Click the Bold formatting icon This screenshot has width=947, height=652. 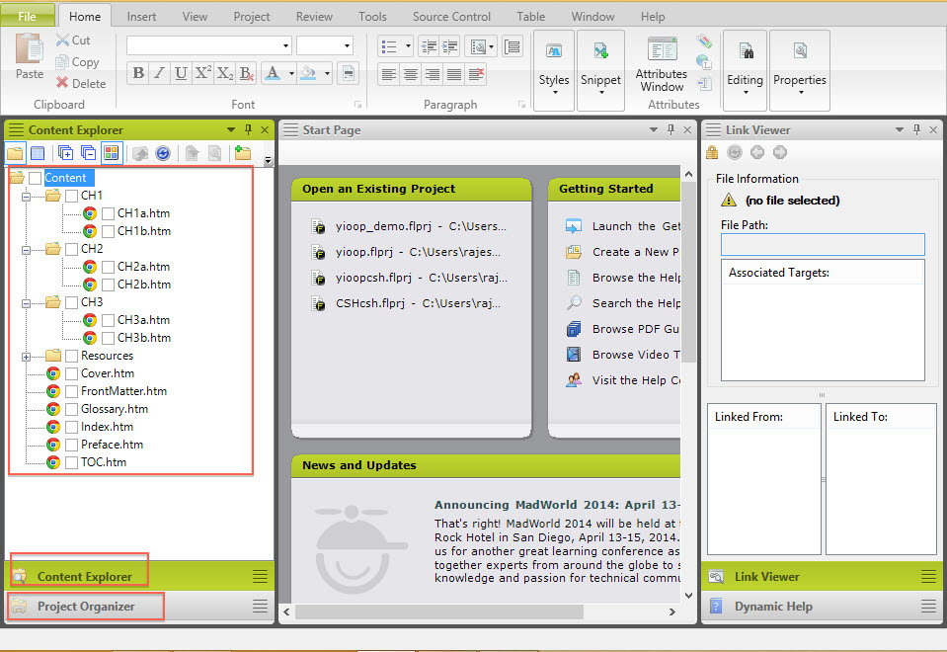coord(137,73)
